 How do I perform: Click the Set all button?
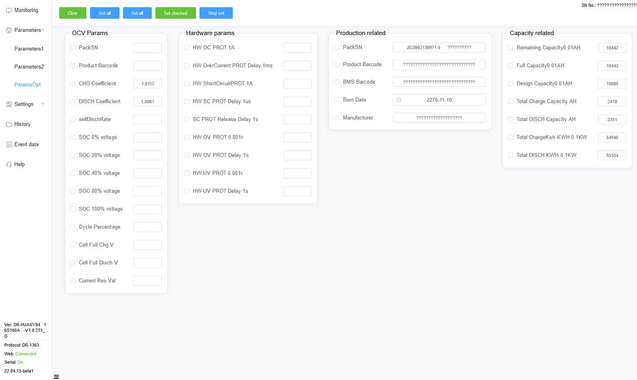(137, 13)
